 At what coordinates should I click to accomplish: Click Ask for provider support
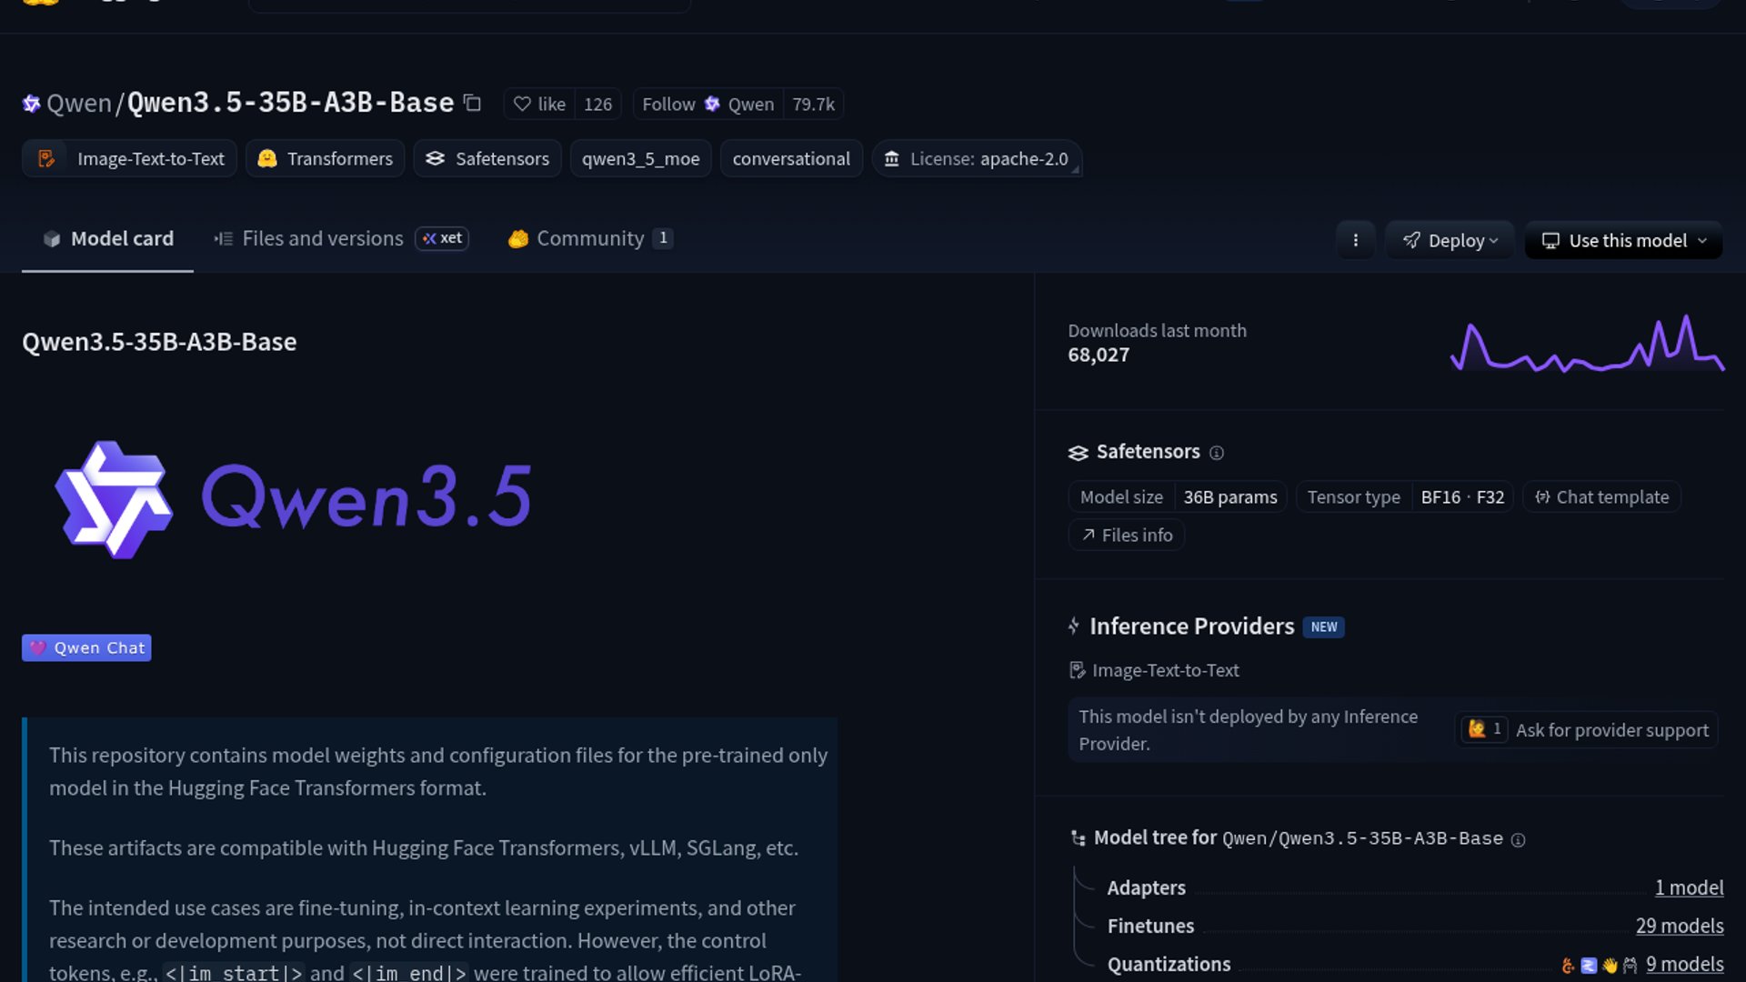point(1611,730)
